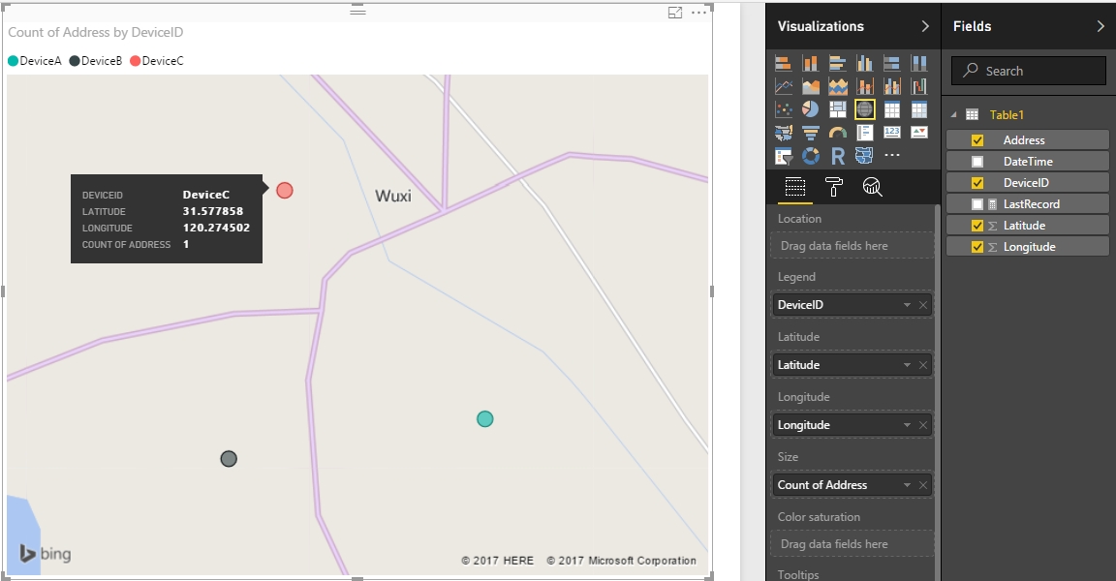Select line and clustered column chart visual
1116x581 pixels.
[892, 87]
